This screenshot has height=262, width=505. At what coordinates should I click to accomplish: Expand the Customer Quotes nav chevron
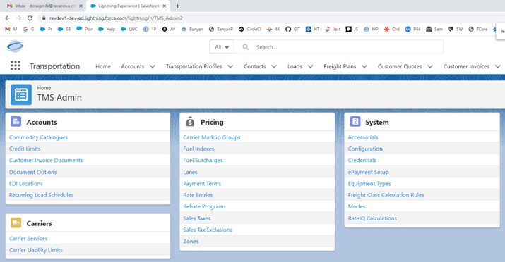(x=430, y=66)
